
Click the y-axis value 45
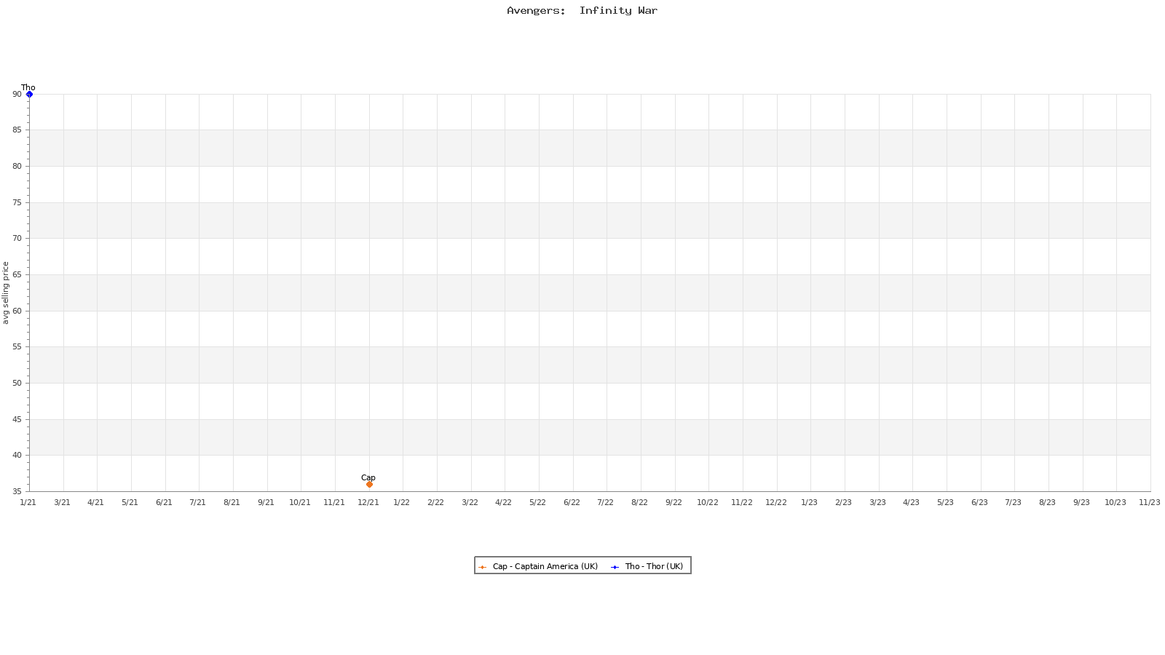(17, 419)
